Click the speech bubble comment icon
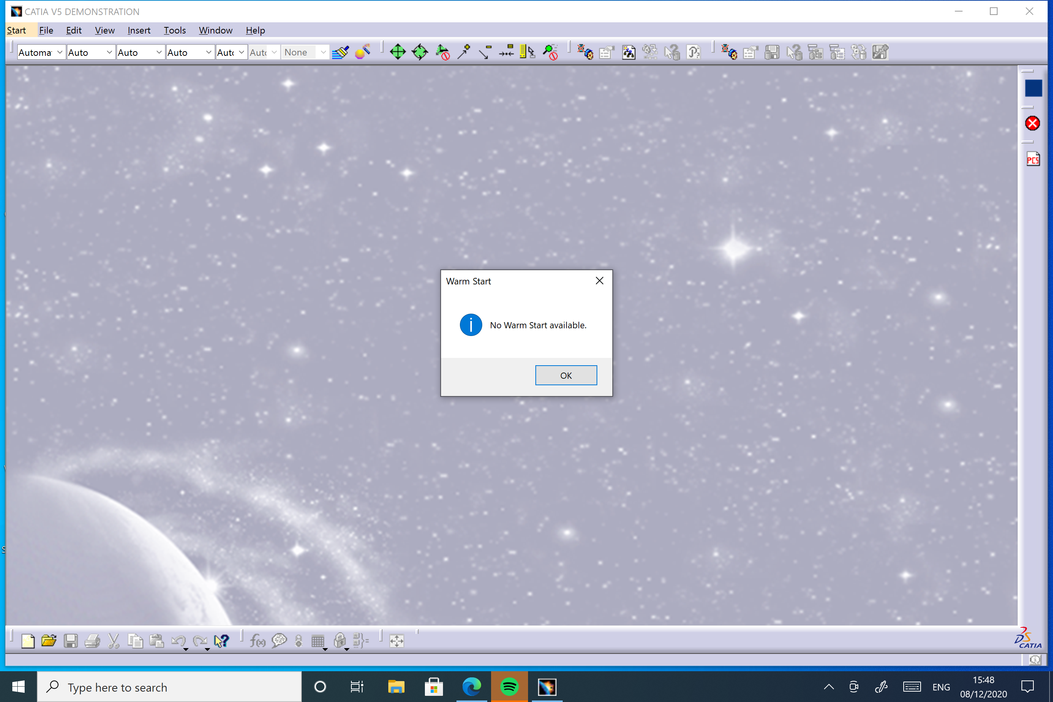This screenshot has width=1053, height=702. pos(279,641)
